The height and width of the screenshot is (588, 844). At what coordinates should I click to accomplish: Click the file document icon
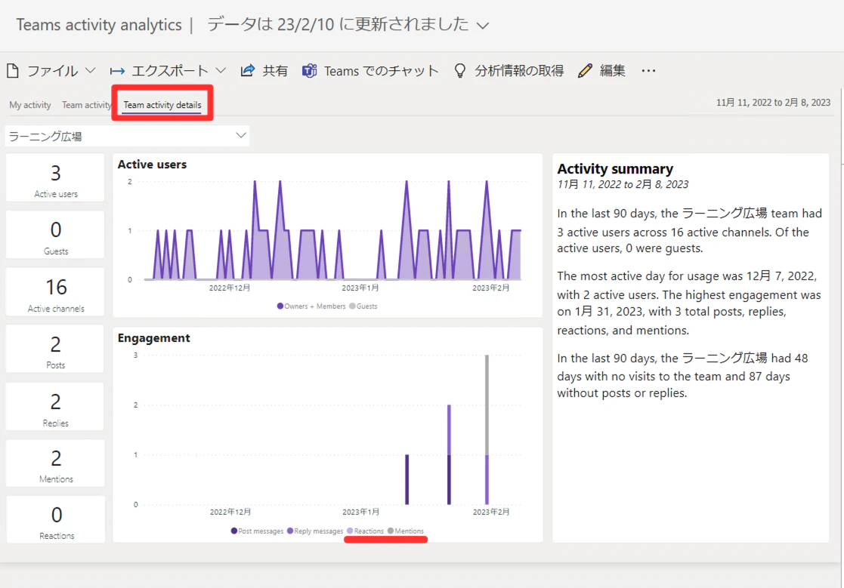click(13, 71)
